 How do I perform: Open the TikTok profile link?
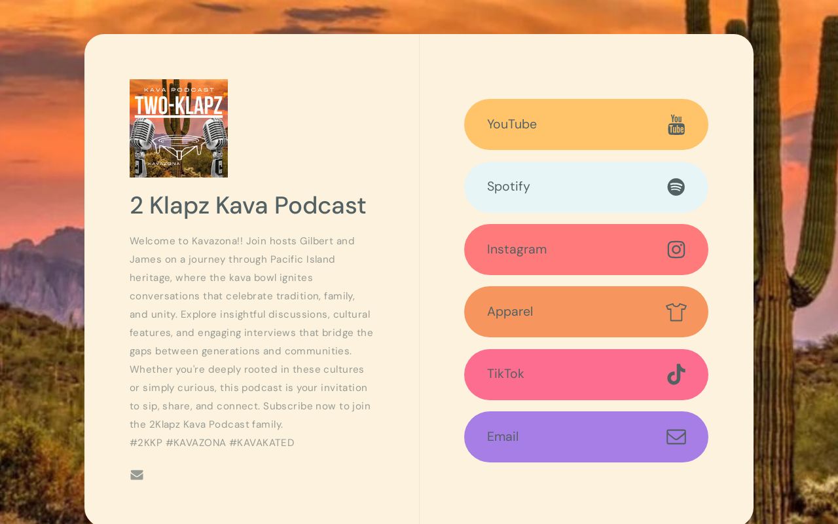pyautogui.click(x=586, y=374)
